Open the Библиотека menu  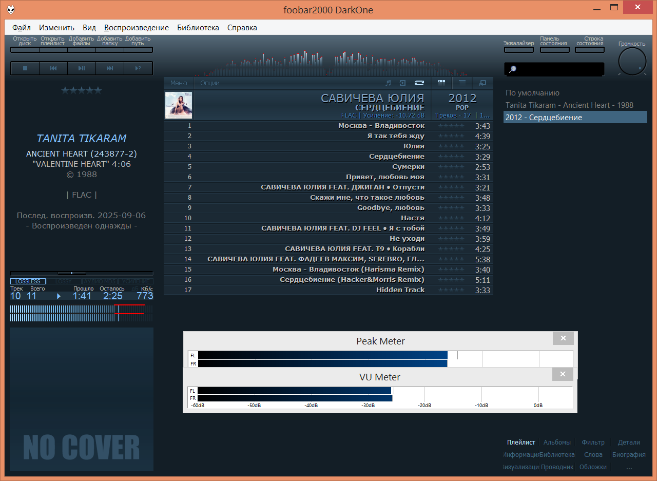(x=198, y=28)
